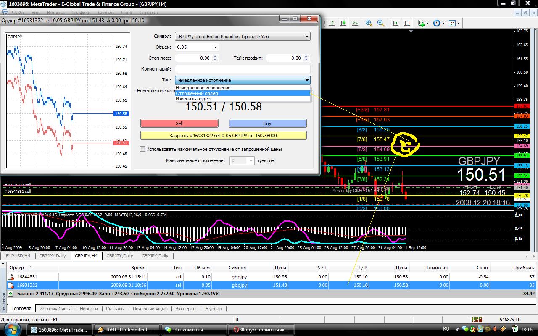The image size is (538, 336).
Task: Click the green balance arrow icon
Action: (x=11, y=294)
